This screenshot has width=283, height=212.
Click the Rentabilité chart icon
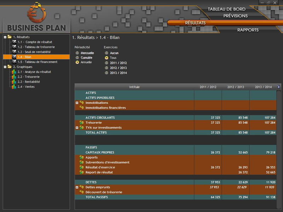coord(14,82)
